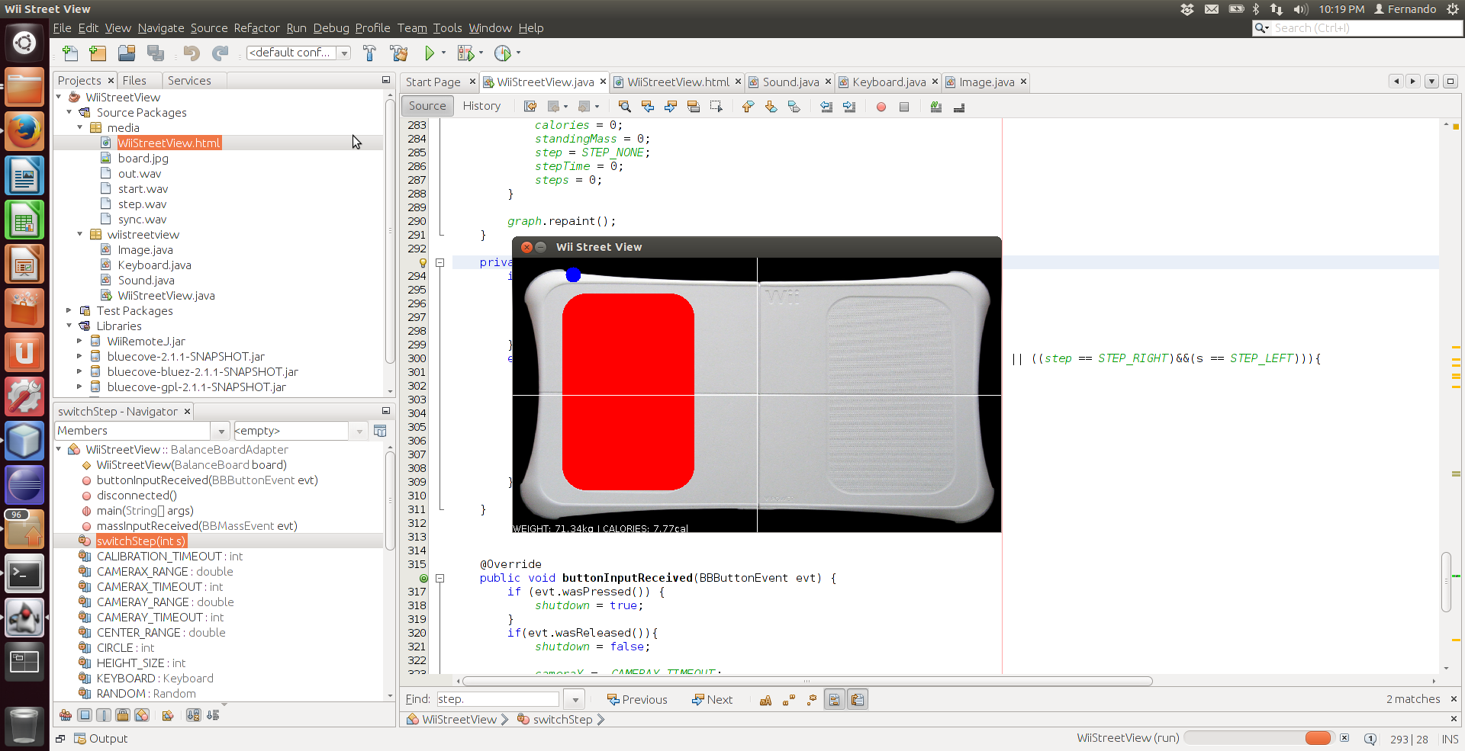Click the Next button in Find bar

tap(712, 700)
